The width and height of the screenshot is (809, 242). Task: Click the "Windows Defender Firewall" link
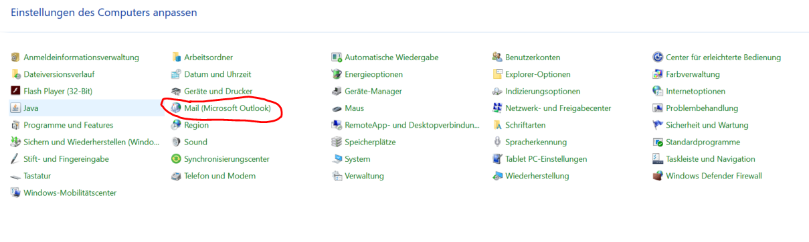click(714, 176)
